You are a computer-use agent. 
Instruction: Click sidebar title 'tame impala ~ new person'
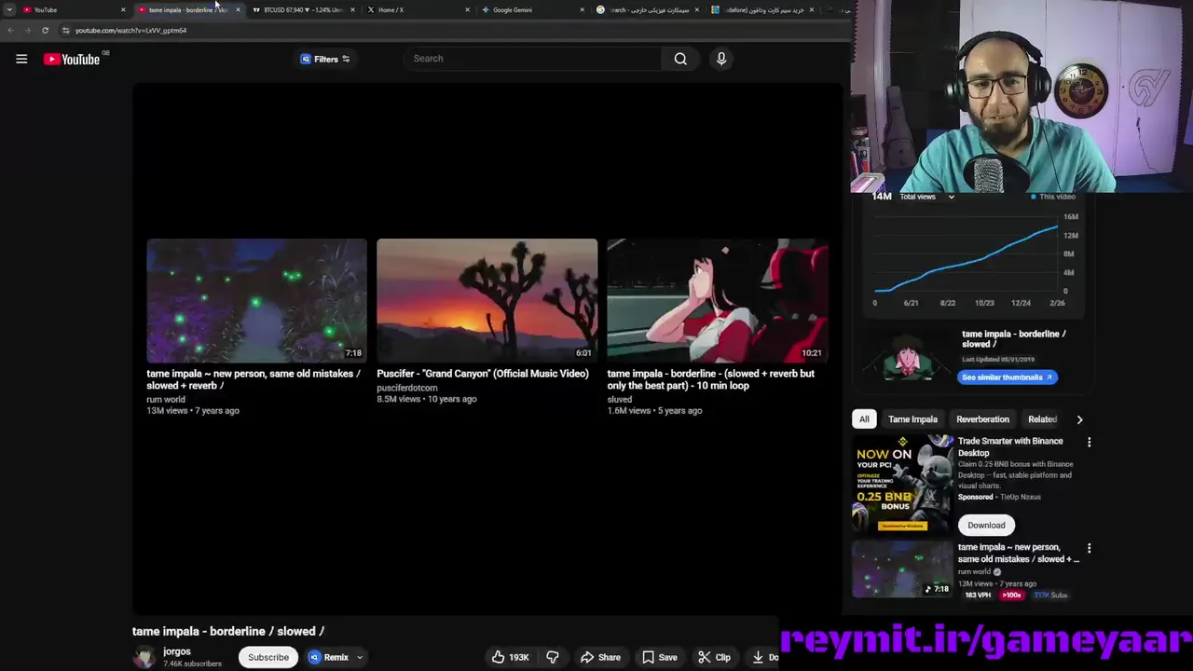coord(1018,554)
